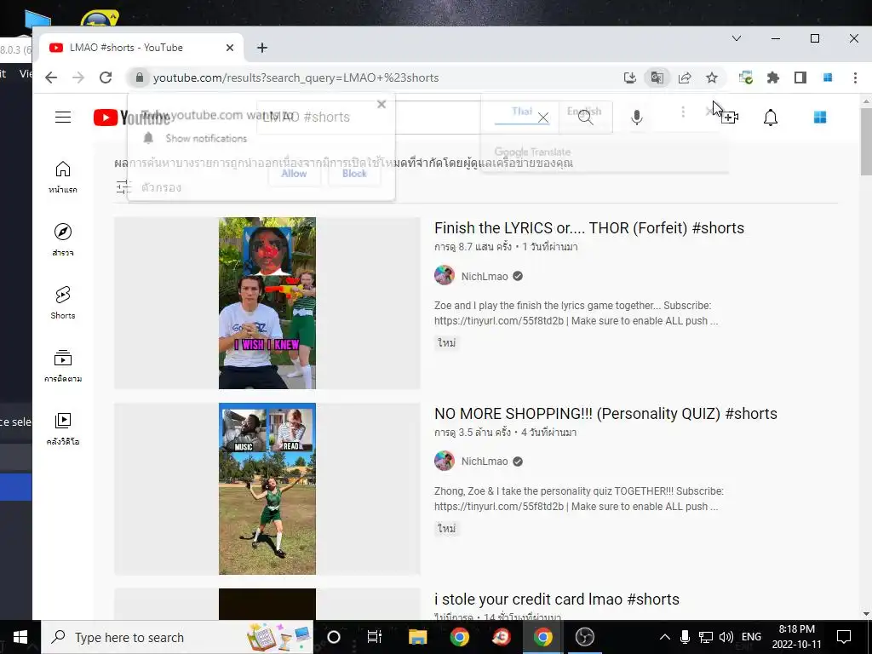This screenshot has height=654, width=872.
Task: Click the create video camera icon
Action: (x=729, y=118)
